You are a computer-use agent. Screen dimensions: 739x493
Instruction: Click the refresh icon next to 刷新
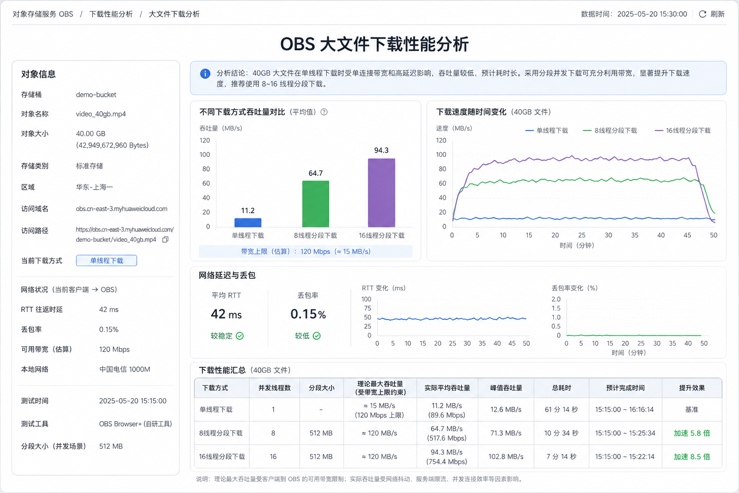point(702,14)
